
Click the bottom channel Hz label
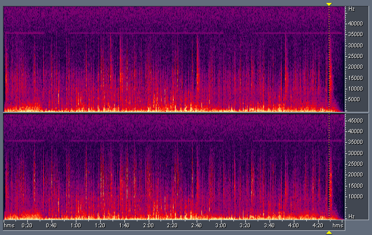[x=351, y=217]
